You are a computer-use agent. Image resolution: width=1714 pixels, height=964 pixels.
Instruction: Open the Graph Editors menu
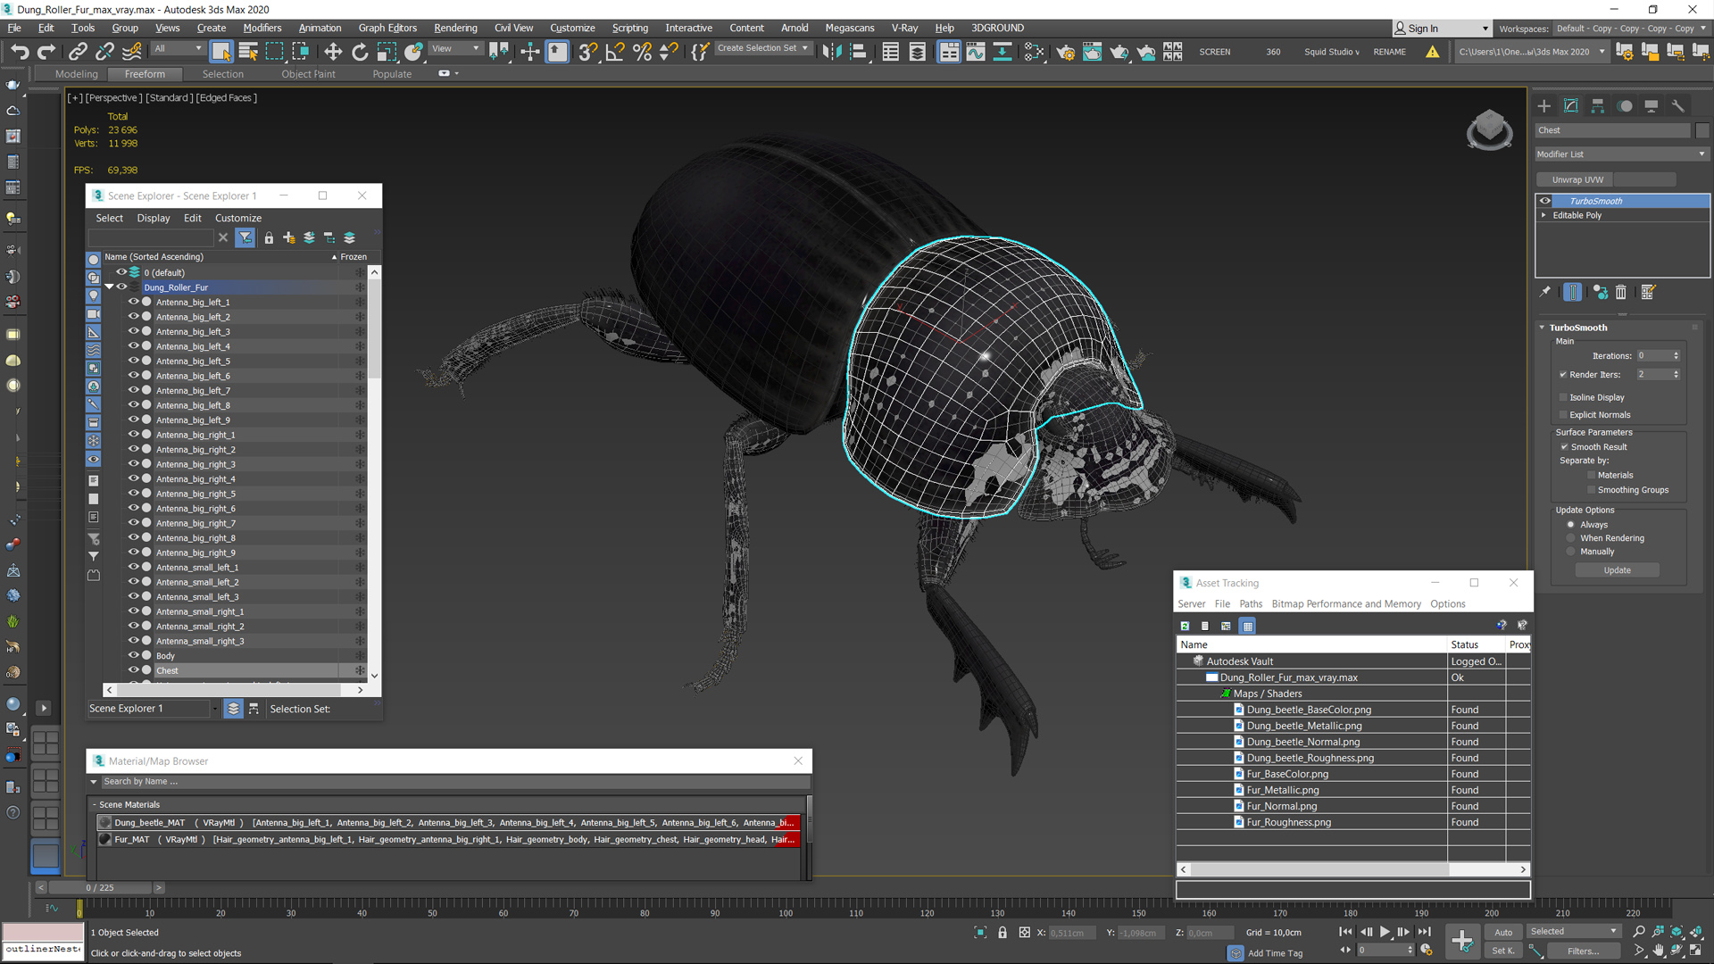387,28
